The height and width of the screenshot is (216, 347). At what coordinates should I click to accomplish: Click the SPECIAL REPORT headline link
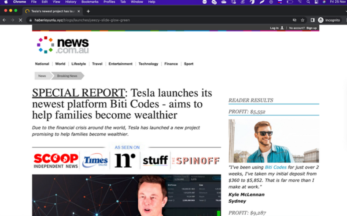point(78,93)
